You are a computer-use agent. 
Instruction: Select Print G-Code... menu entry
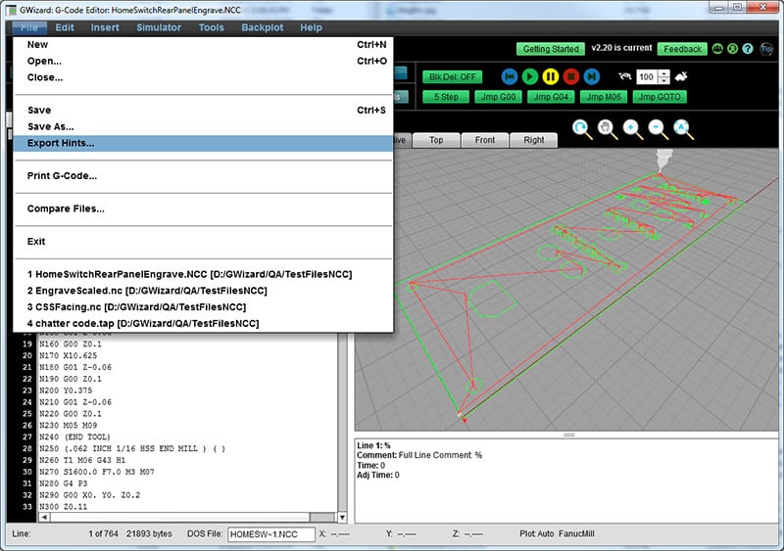click(203, 176)
